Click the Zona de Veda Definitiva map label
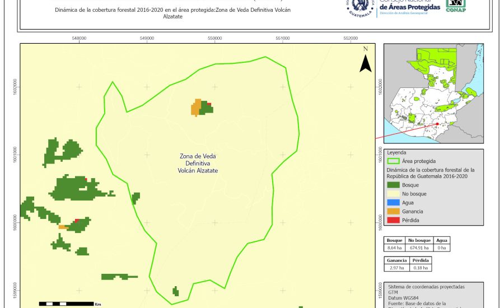Viewport: 504px width, 308px height. pyautogui.click(x=198, y=163)
